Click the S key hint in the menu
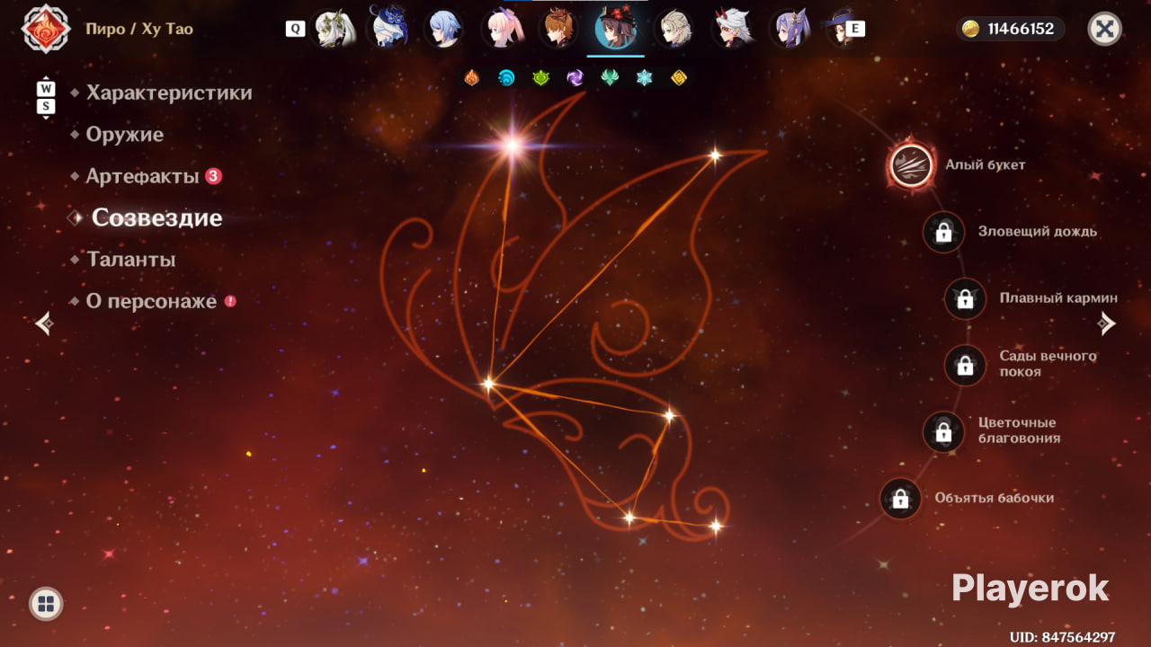Screen dimensions: 1151x647 [46, 107]
